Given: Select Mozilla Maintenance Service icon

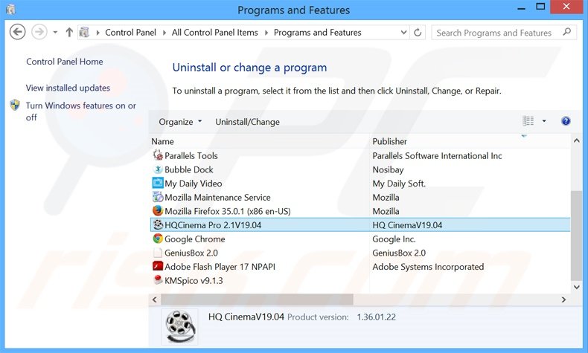Looking at the screenshot, I should (x=158, y=197).
